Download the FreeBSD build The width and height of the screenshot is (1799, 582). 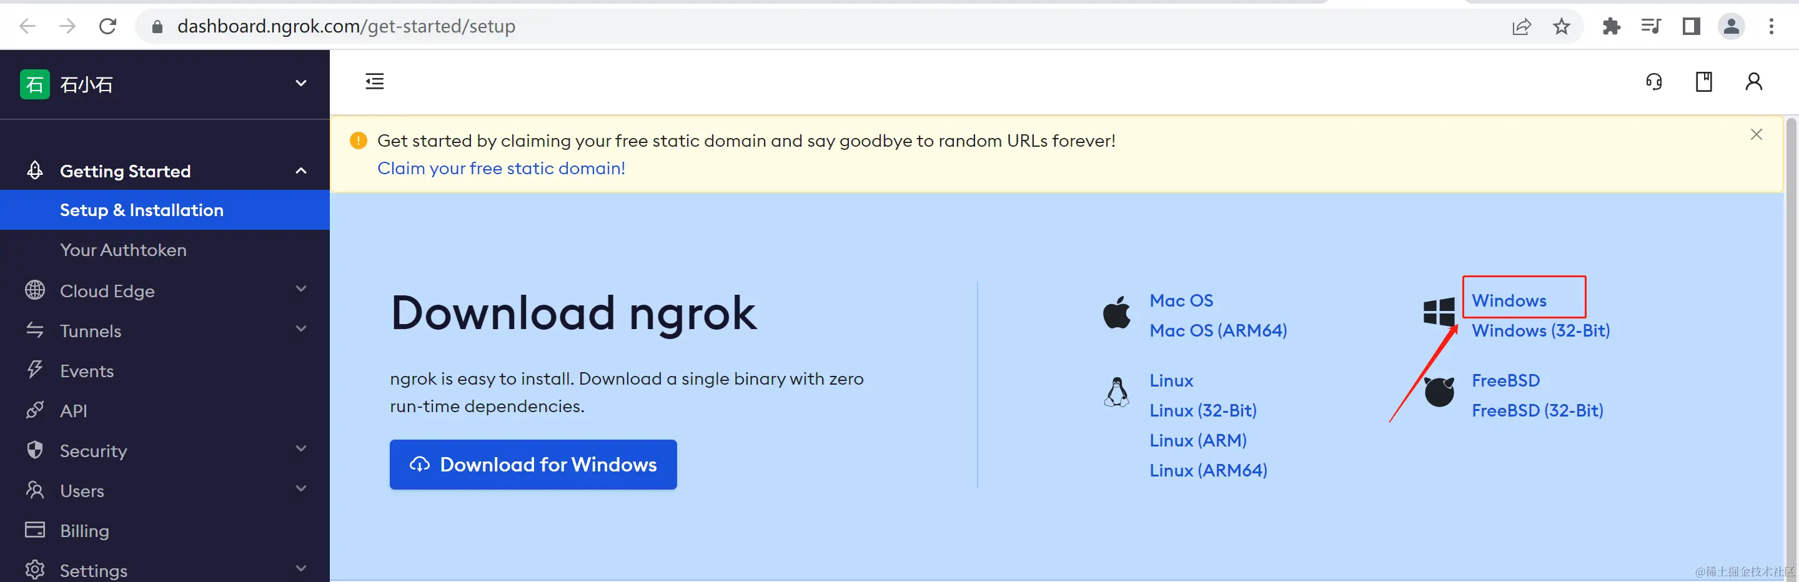pos(1505,380)
